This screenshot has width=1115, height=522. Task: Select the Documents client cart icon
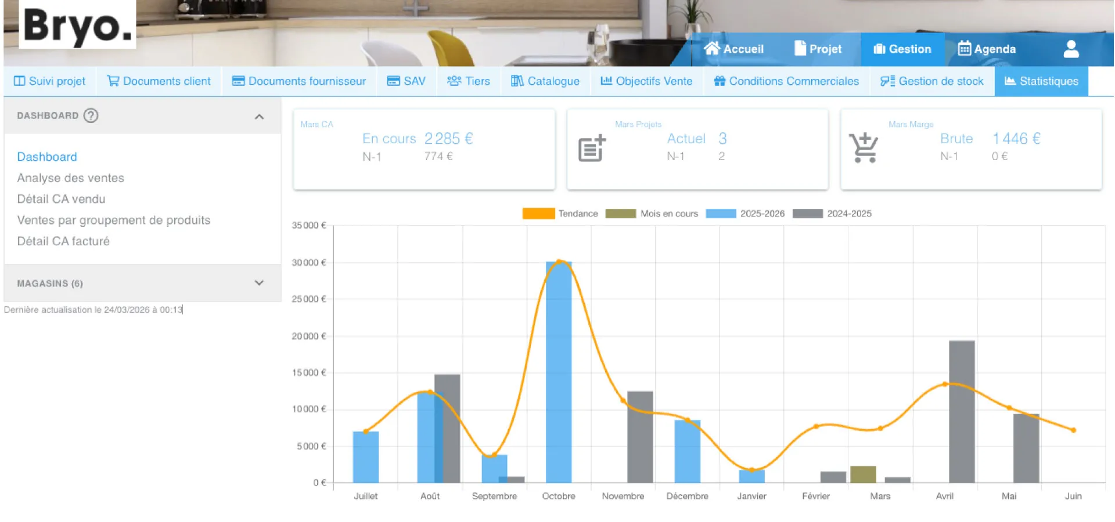(114, 81)
